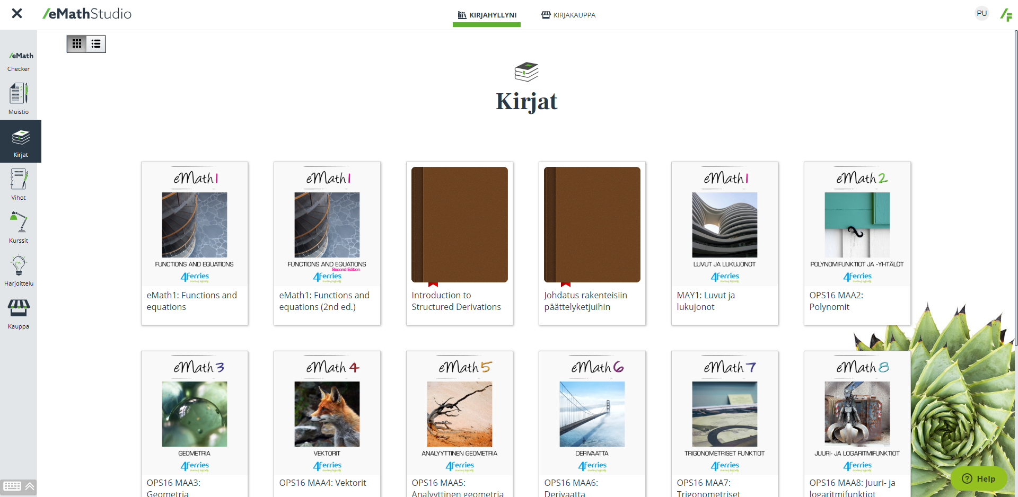Open Harjoittelu practice in the sidebar
This screenshot has width=1018, height=497.
tap(19, 270)
